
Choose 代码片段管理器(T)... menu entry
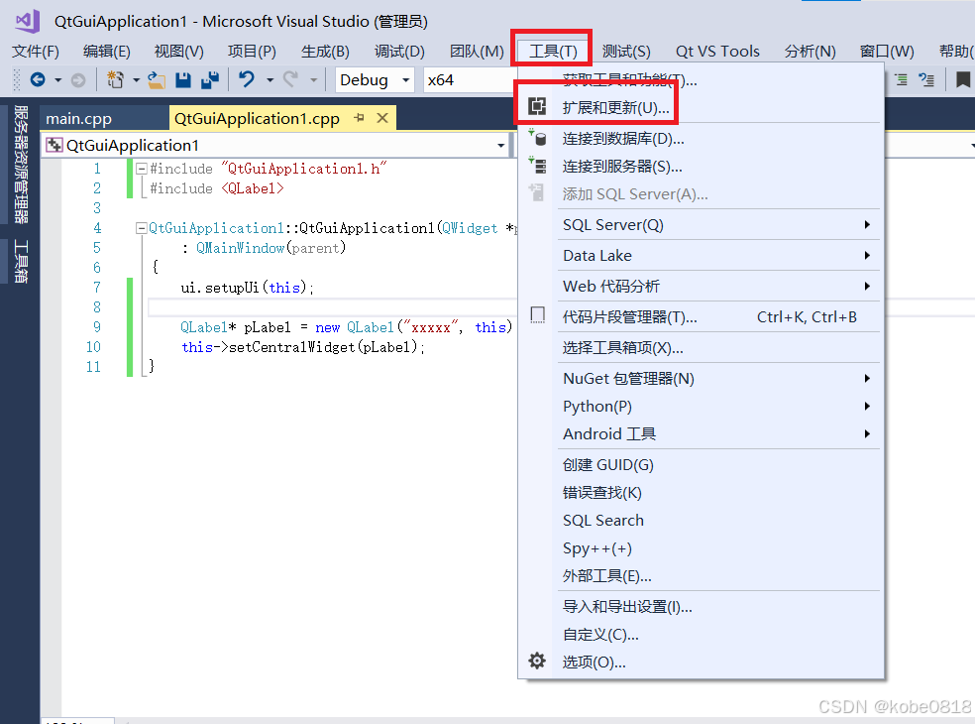[x=701, y=316]
